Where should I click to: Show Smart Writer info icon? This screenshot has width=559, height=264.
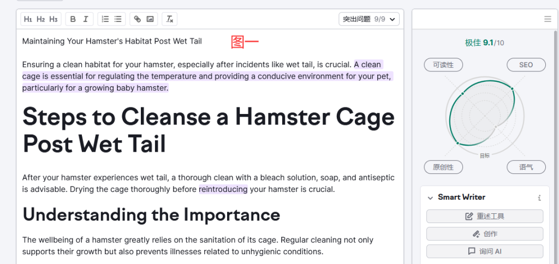[x=539, y=198]
